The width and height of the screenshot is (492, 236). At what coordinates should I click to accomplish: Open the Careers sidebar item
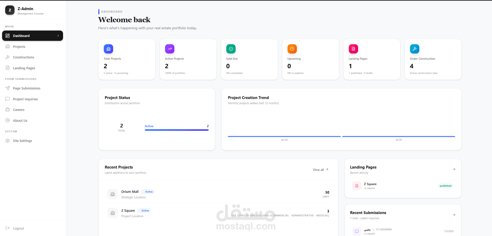click(x=33, y=110)
